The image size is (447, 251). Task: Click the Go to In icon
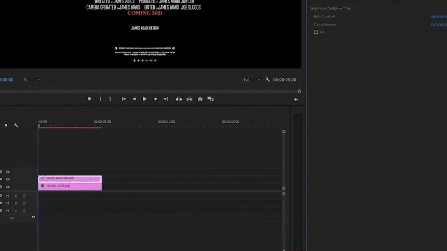(x=124, y=99)
